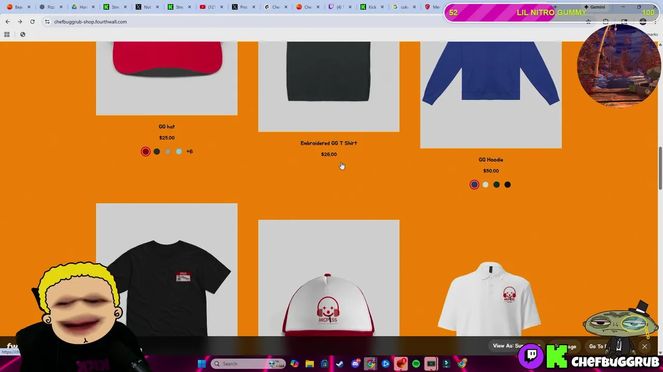Close the Twitch tab
The image size is (663, 372).
pos(350,7)
